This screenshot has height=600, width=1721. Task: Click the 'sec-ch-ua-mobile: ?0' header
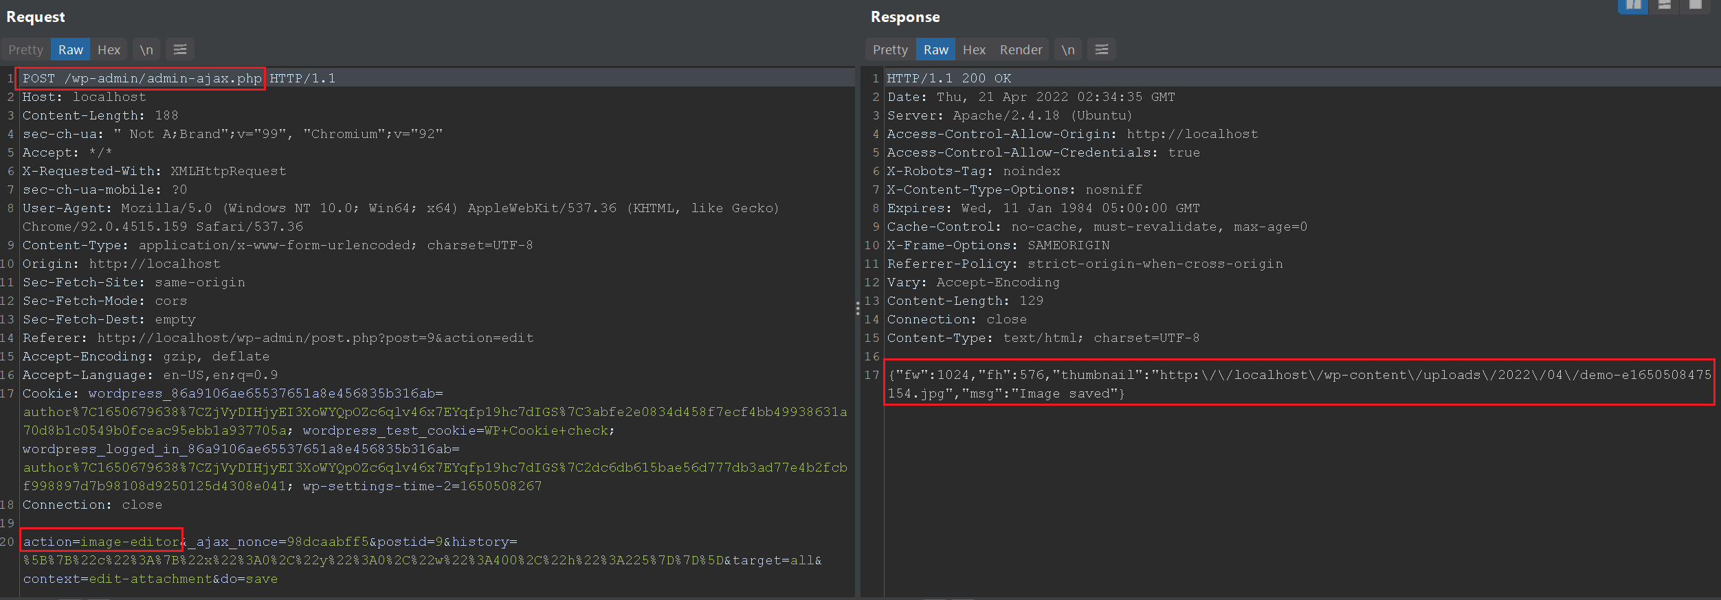pos(104,189)
